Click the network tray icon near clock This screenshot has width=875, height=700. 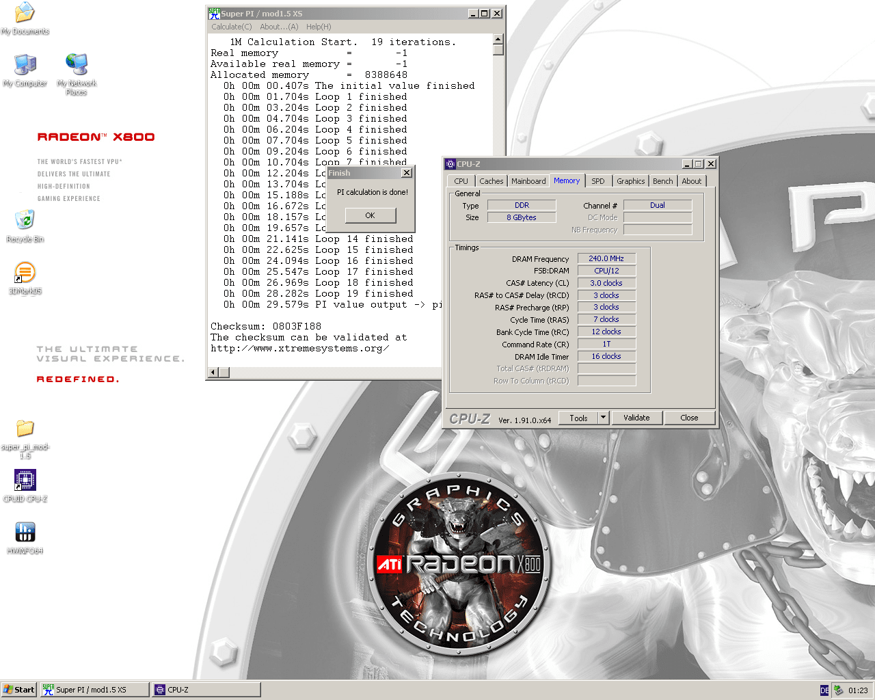click(x=838, y=690)
